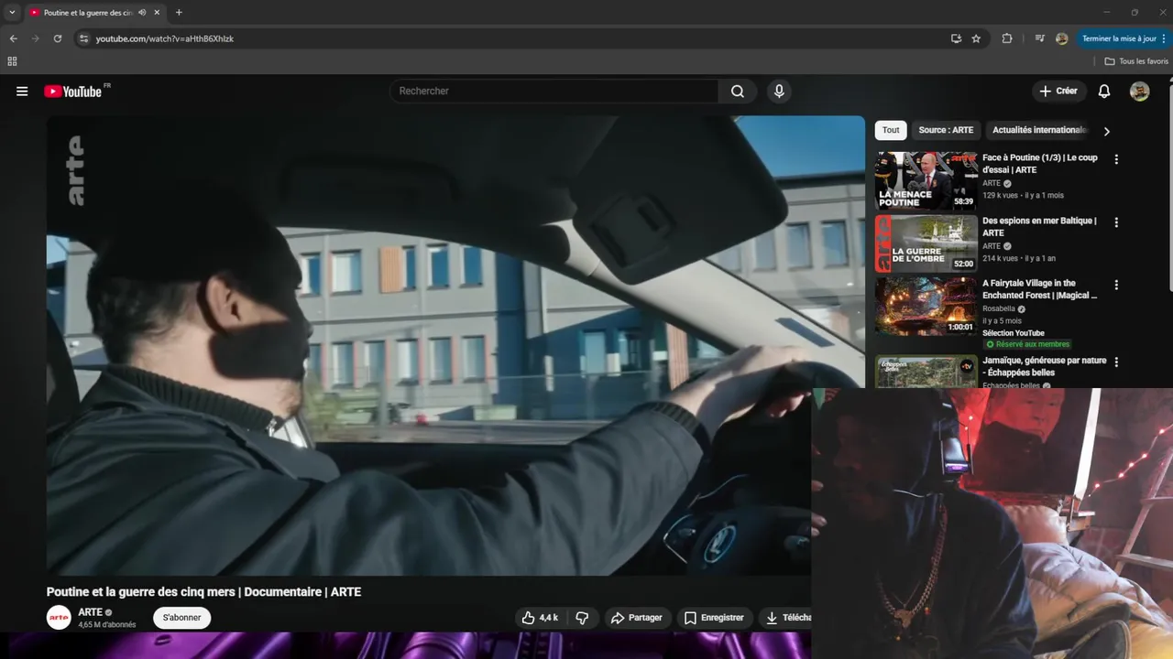This screenshot has height=659, width=1173.
Task: View site information icon in address bar
Action: pyautogui.click(x=83, y=38)
